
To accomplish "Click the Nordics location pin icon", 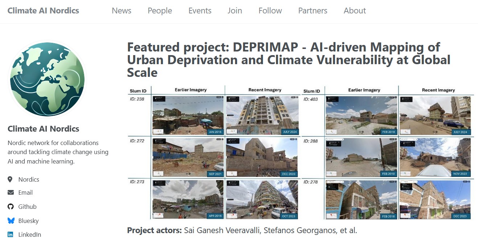I will [10, 179].
